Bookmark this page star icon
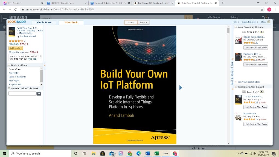Image resolution: width=279 pixels, height=157 pixels. [262, 9]
